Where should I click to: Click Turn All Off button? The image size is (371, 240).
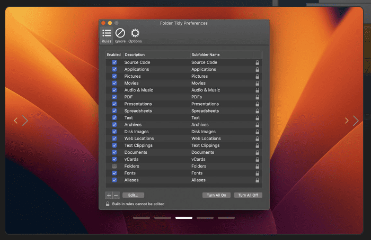coord(248,195)
